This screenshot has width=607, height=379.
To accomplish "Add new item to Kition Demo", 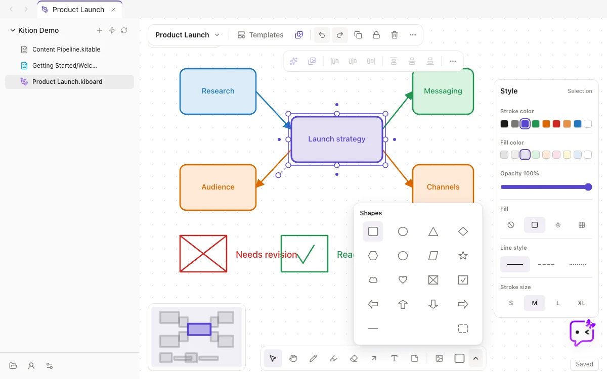I will pyautogui.click(x=100, y=30).
